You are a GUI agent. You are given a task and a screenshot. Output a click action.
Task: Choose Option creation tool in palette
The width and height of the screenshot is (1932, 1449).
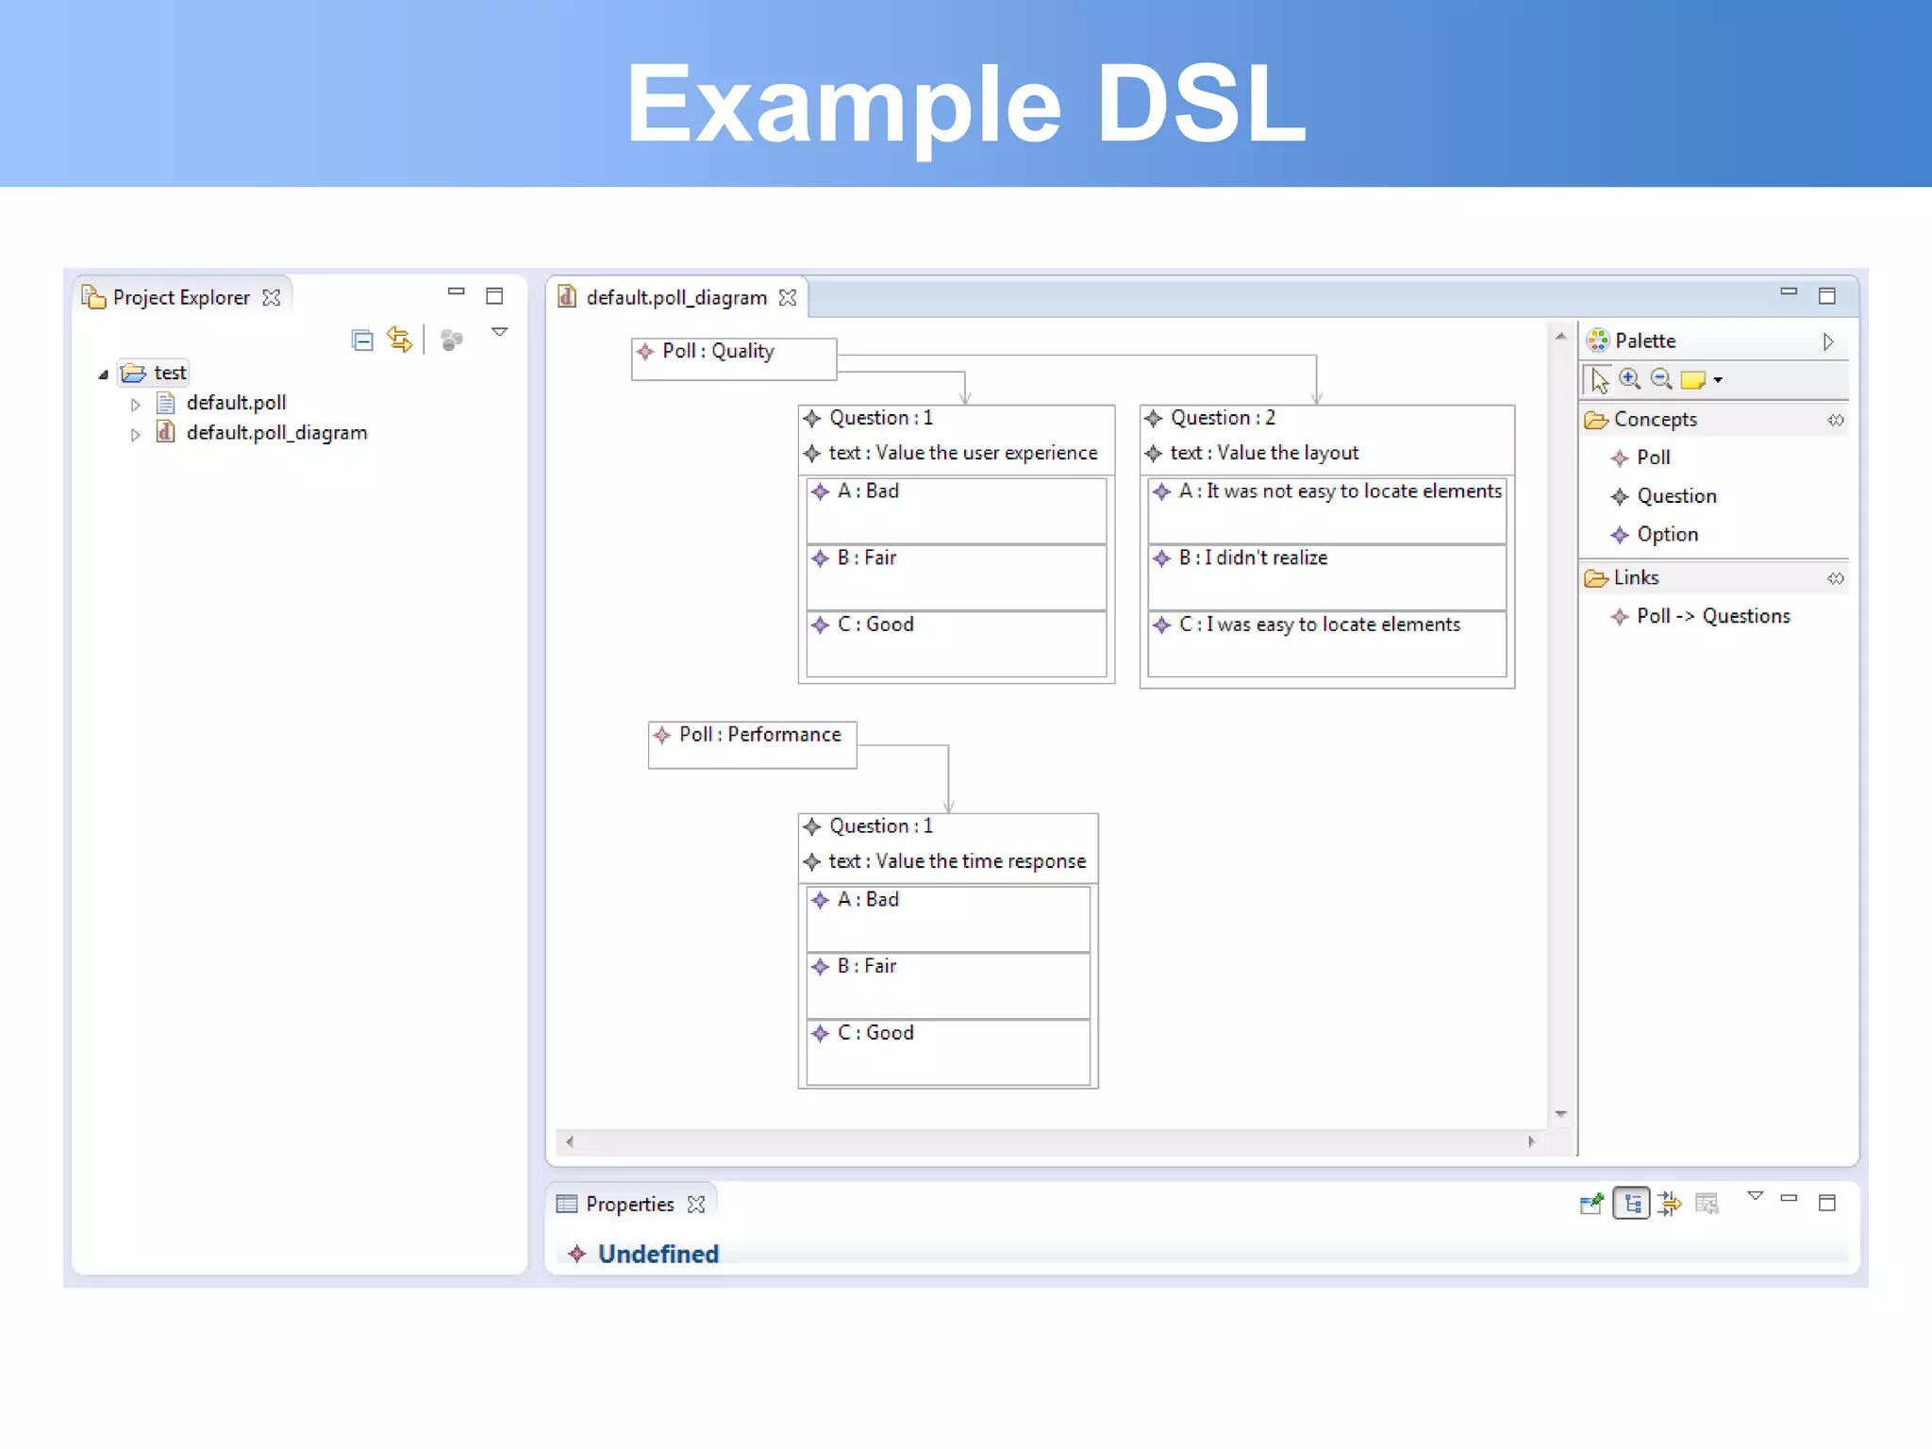point(1655,535)
